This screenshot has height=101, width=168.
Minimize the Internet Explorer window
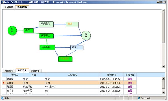coord(158,2)
